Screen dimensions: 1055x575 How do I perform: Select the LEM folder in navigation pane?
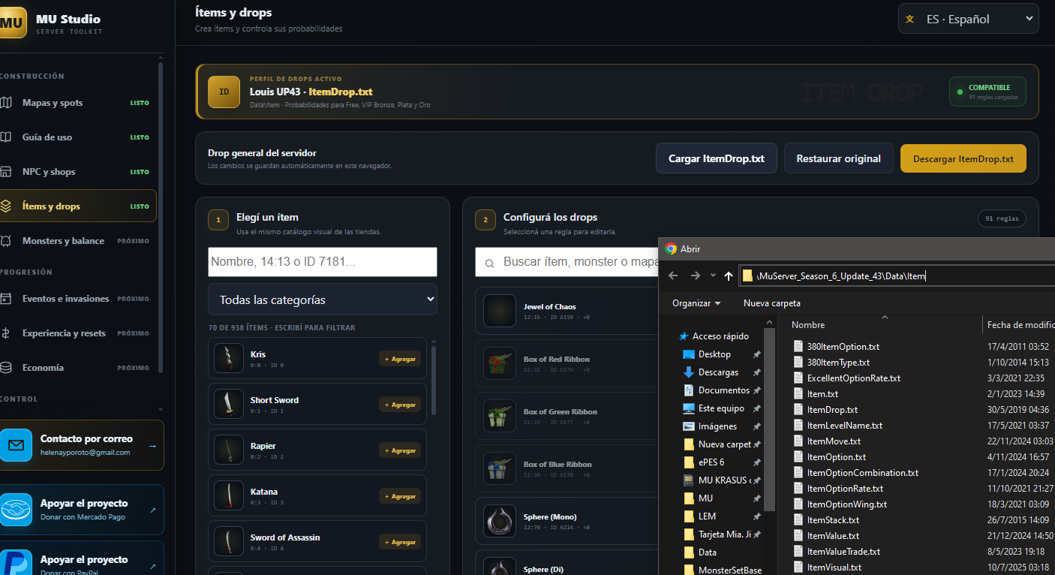click(x=707, y=516)
